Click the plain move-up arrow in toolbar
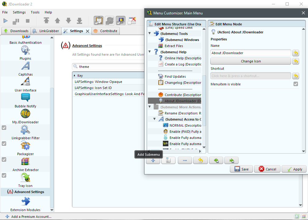The height and width of the screenshot is (220, 308). 57,21
